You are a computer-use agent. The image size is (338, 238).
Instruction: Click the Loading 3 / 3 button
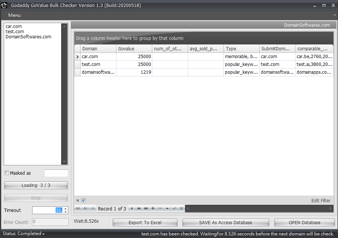coord(36,185)
